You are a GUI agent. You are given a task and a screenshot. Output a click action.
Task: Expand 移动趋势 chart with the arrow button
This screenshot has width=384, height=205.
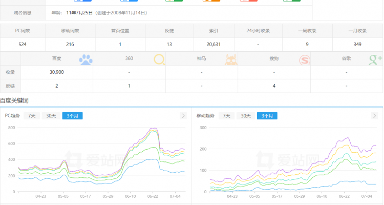(377, 116)
